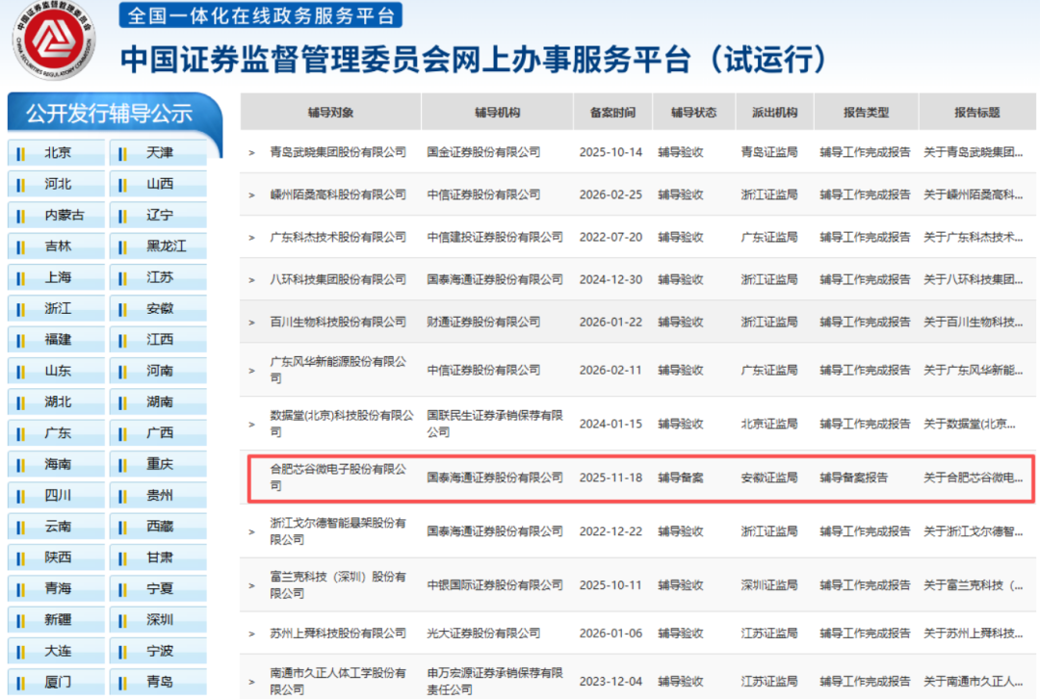
Task: Expand the 嵊州陌桑高科股份有限公司 row arrow
Action: pos(251,195)
